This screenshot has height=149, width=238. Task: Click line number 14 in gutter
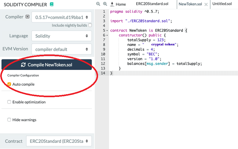coord(103,73)
